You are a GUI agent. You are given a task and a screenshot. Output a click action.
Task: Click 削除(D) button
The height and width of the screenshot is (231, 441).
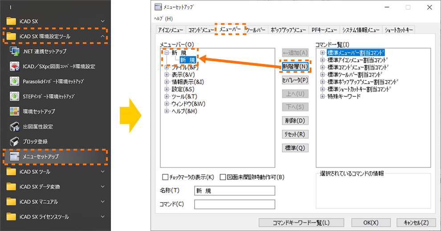click(x=295, y=120)
